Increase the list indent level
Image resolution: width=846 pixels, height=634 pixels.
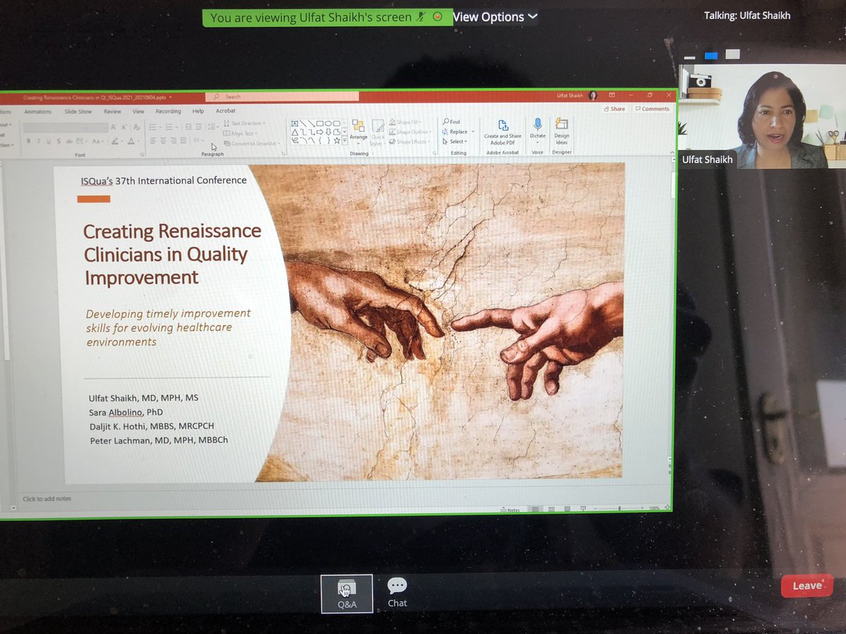point(199,127)
